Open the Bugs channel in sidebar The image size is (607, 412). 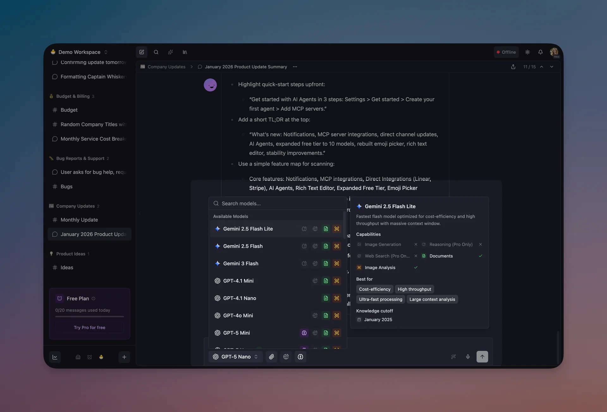coord(89,187)
